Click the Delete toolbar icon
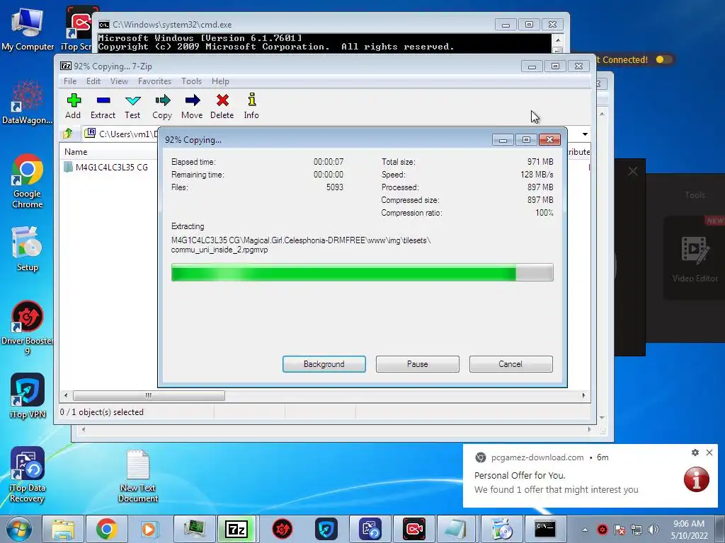Viewport: 725px width, 543px height. pyautogui.click(x=222, y=106)
